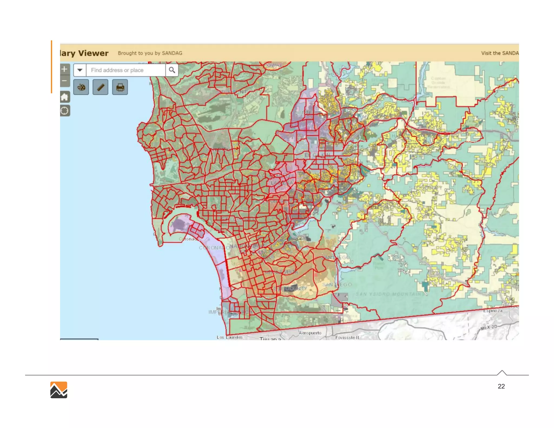This screenshot has width=554, height=428.
Task: Click the IMPERIAL BEACH map label
Action: 230,312
